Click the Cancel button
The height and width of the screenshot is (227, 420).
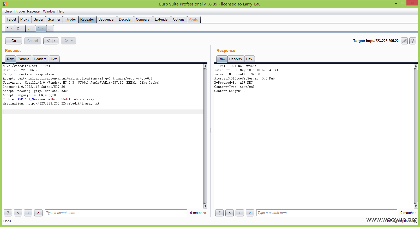33,41
